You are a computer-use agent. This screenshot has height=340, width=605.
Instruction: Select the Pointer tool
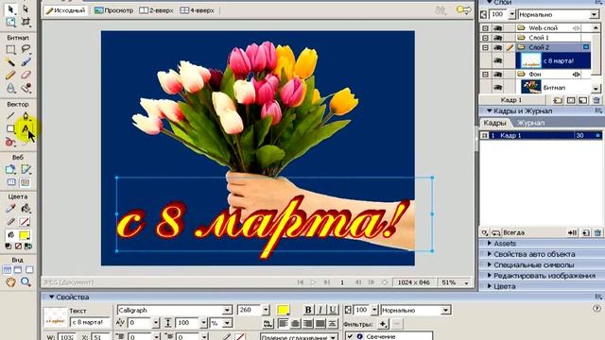(10, 8)
